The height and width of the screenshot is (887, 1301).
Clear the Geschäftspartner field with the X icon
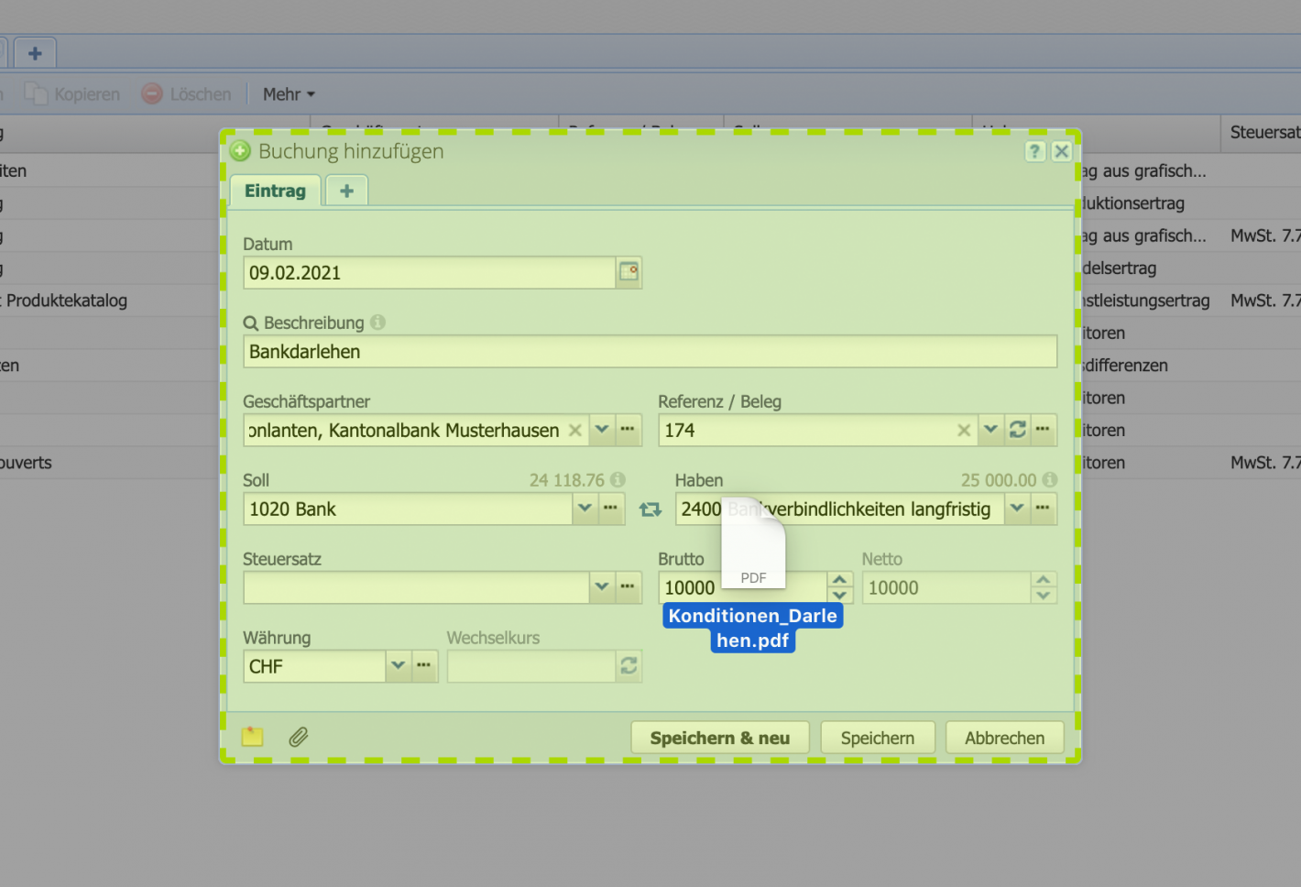point(574,430)
